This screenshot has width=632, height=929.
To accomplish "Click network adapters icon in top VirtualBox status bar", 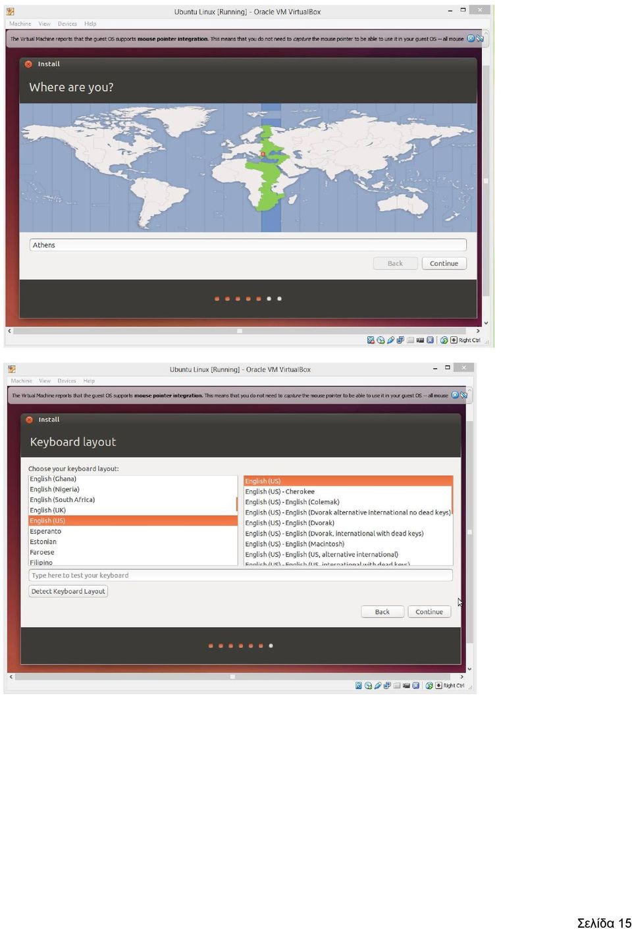I will (x=400, y=340).
